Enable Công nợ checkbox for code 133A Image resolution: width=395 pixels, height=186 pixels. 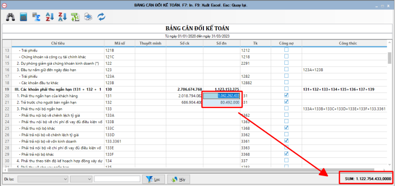coord(286,115)
